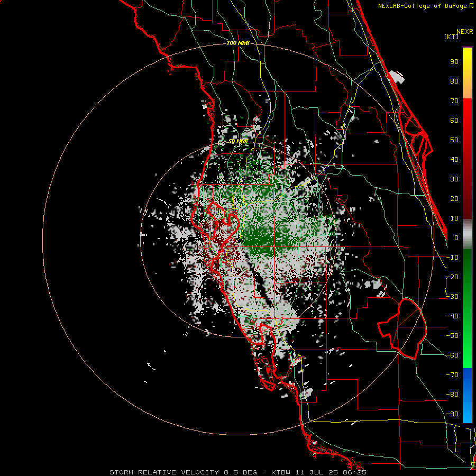Click the 50 value on velocity scale

pyautogui.click(x=454, y=140)
